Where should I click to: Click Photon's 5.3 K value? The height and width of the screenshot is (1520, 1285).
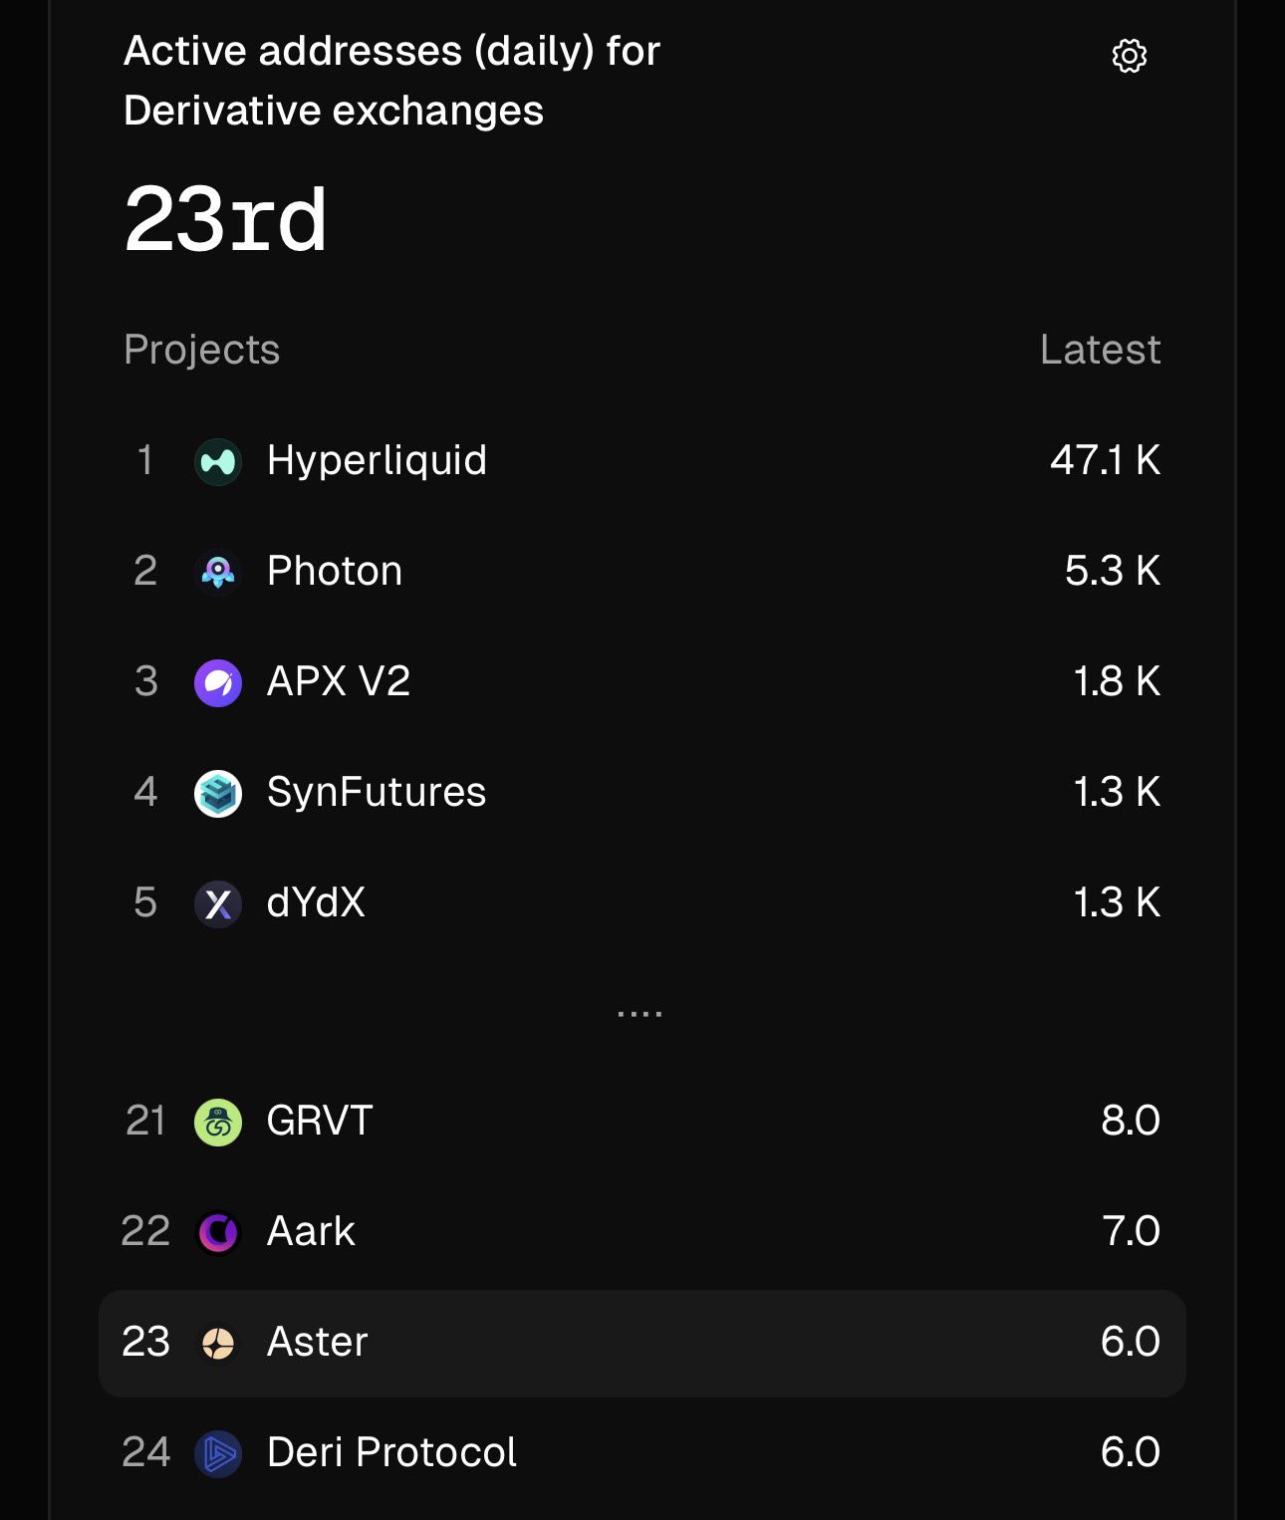(1112, 572)
